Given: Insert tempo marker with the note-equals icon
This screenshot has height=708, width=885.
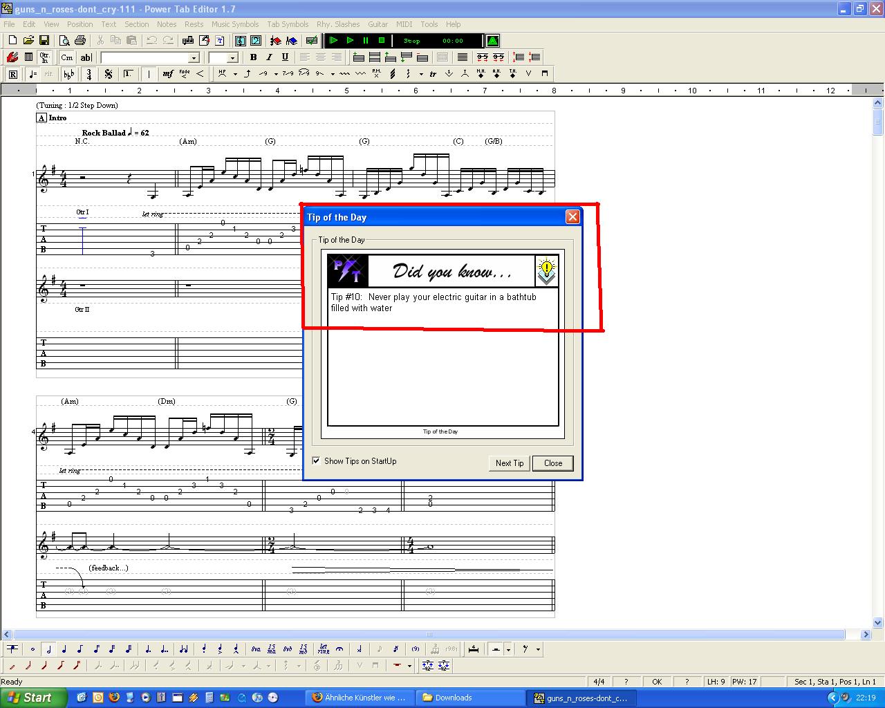Looking at the screenshot, I should coord(32,74).
